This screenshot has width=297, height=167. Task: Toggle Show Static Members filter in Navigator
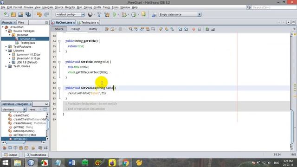click(15, 148)
